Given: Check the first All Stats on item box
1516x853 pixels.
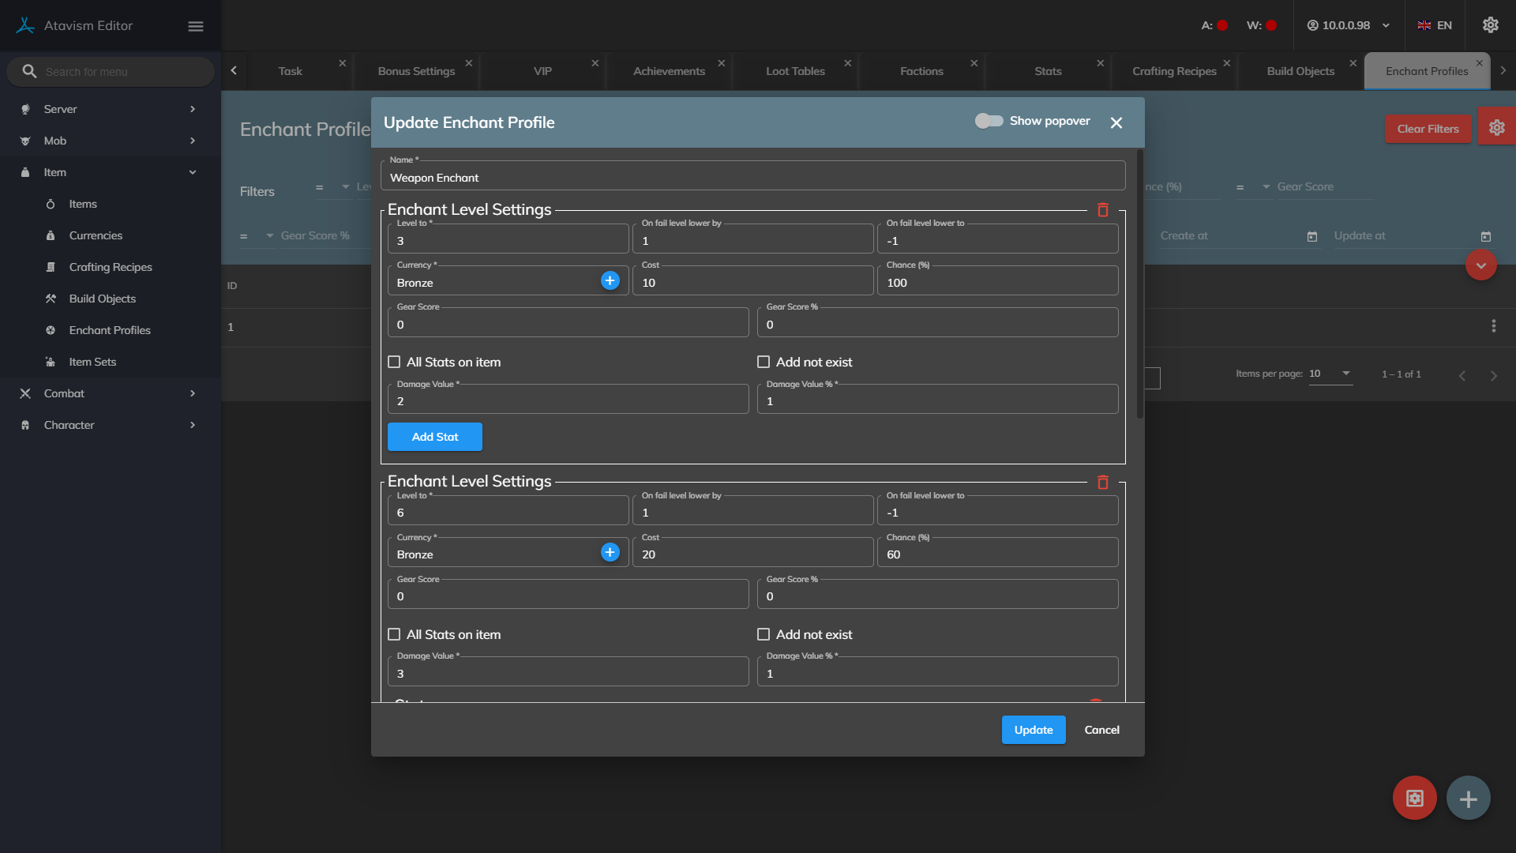Looking at the screenshot, I should point(394,362).
